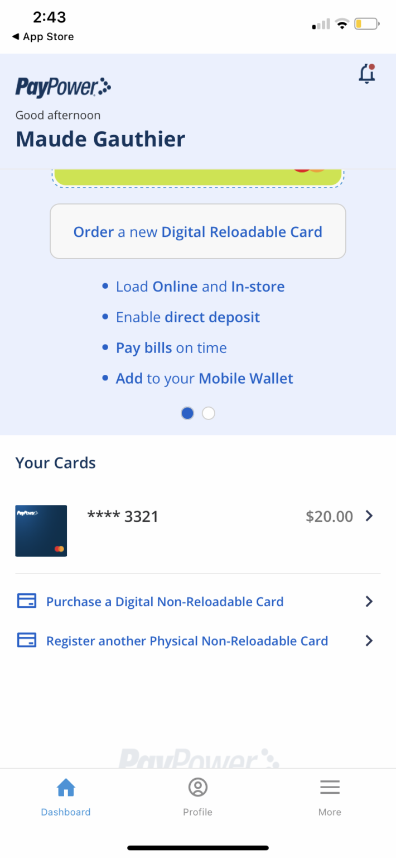Image resolution: width=396 pixels, height=858 pixels.
Task: Click the Register Physical Non-Reloadable Card icon
Action: [x=26, y=641]
